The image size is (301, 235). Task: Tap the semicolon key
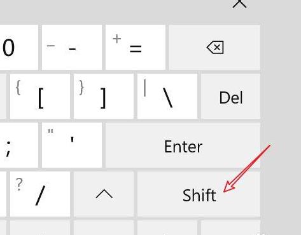coord(19,145)
